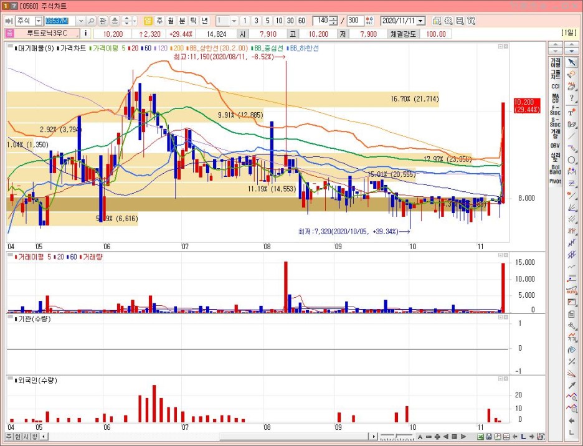Add the Bol Band indicator
Viewport: 583px width, 446px height.
(x=555, y=169)
